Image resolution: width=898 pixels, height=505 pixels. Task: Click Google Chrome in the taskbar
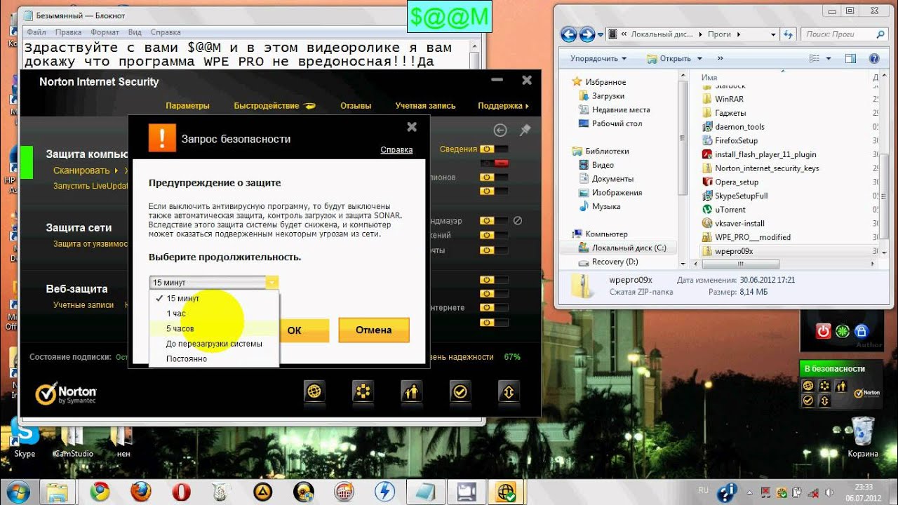[100, 491]
